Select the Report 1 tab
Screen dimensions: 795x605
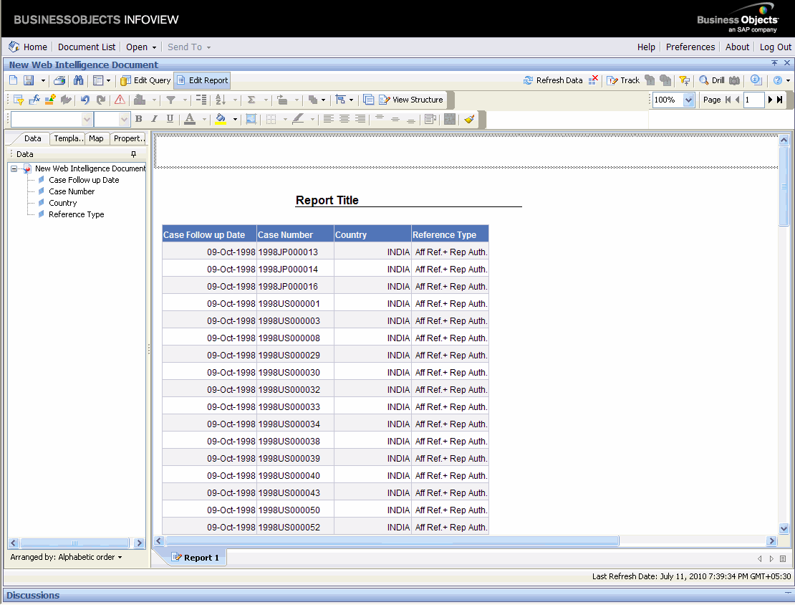point(196,557)
